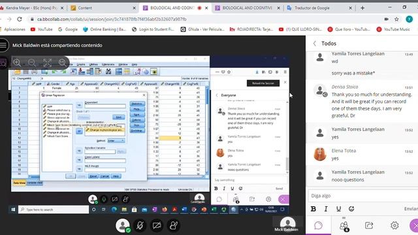Open the Graphs menu in SPSS
The width and height of the screenshot is (418, 235).
coord(81,65)
